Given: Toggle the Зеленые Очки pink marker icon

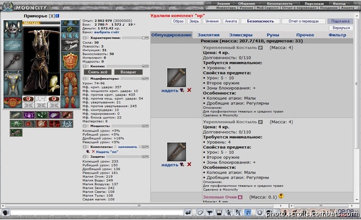Looking at the screenshot, I should [240, 197].
